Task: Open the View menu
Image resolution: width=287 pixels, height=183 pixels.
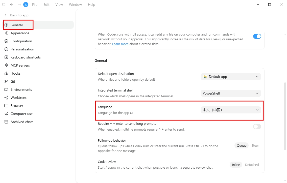Action: (x=59, y=5)
